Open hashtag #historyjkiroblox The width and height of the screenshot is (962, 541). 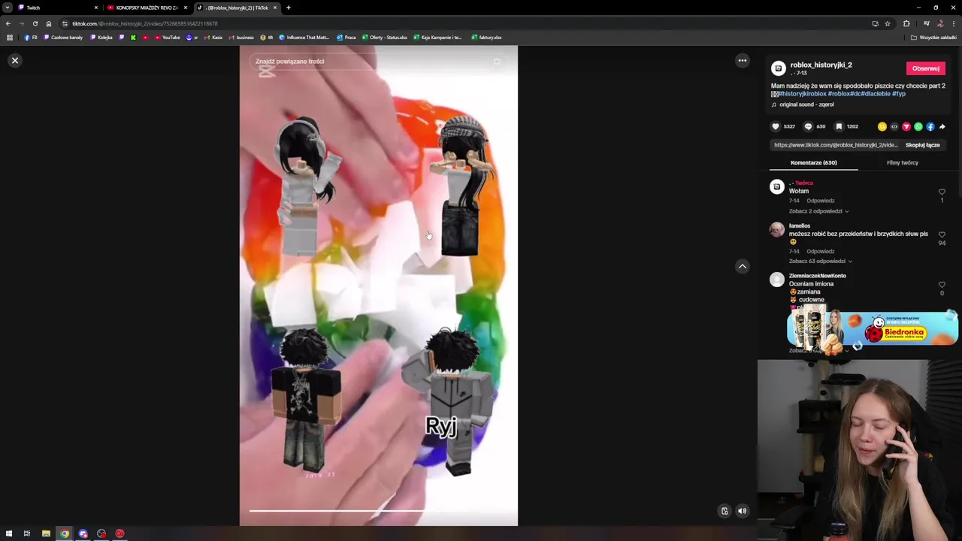click(803, 94)
